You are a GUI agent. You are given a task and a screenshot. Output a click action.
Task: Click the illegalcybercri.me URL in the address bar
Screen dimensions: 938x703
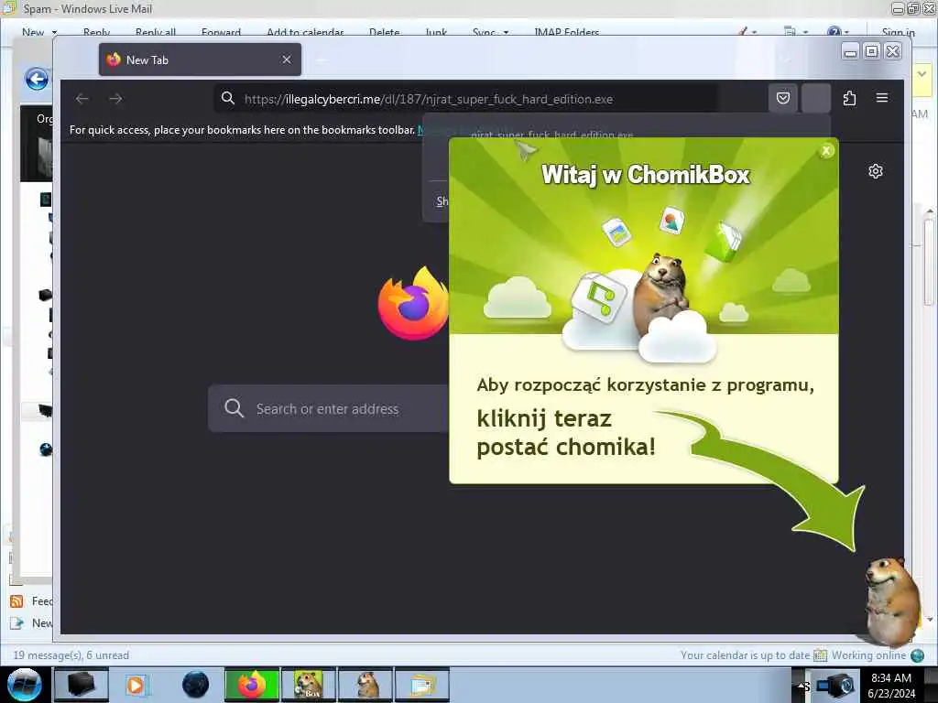click(x=429, y=99)
